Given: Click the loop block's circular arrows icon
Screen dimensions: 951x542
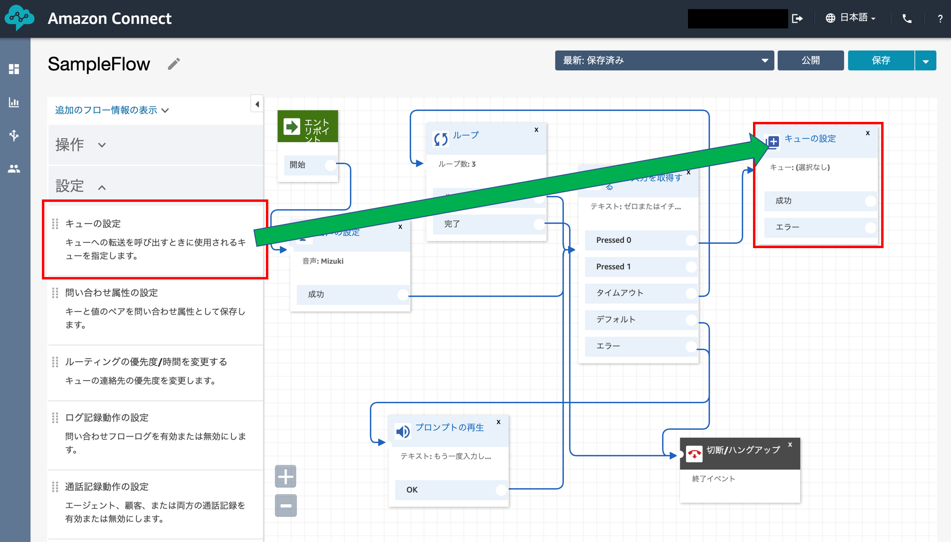Looking at the screenshot, I should 441,139.
